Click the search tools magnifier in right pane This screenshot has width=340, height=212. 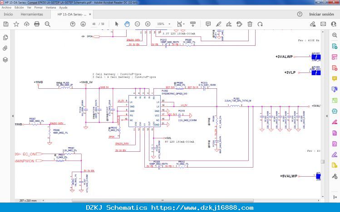[x=335, y=35]
